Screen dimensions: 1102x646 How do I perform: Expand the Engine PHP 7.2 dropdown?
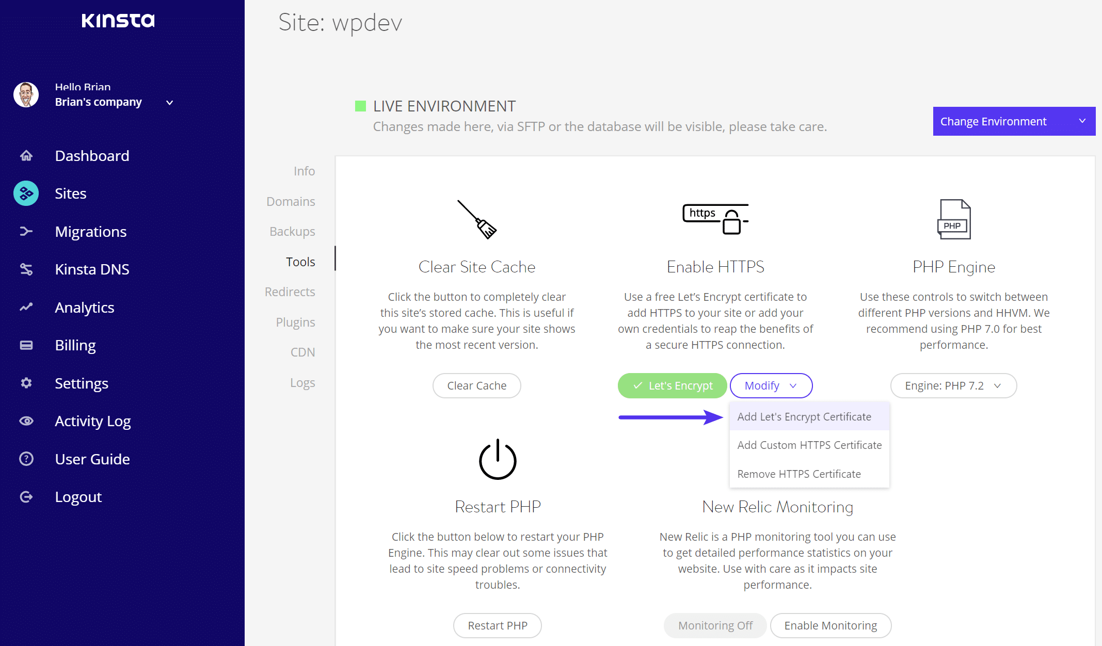point(952,385)
